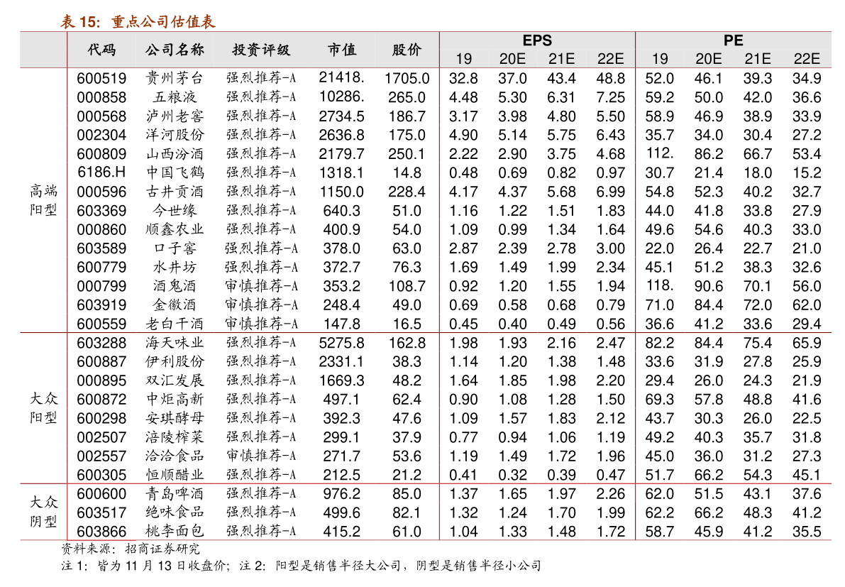The height and width of the screenshot is (587, 845).
Task: Click PE value 82.2 for 海天味业
Action: click(660, 342)
